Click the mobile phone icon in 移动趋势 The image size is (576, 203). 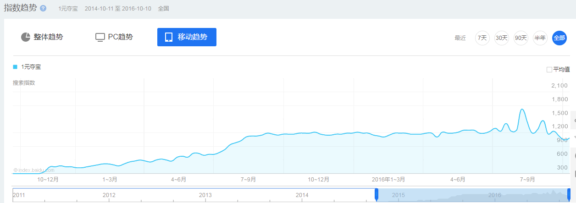(x=169, y=37)
